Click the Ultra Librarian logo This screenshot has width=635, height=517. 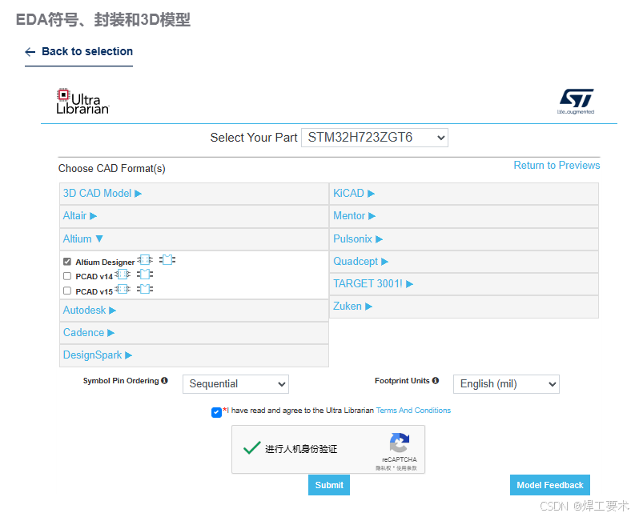click(82, 101)
